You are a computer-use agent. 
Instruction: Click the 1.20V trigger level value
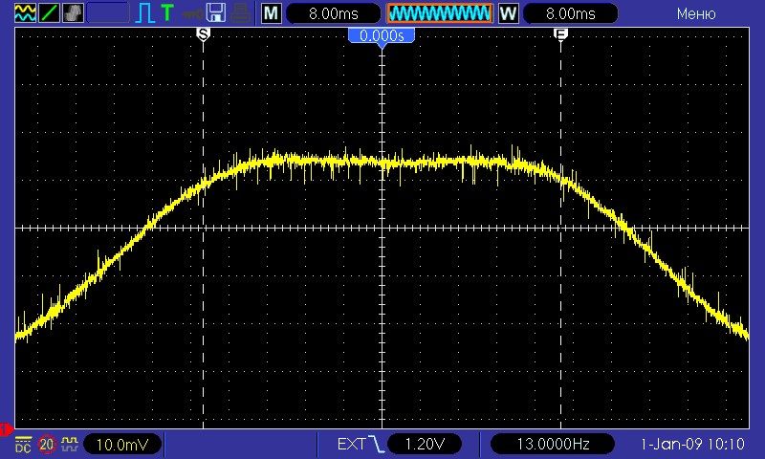coord(425,444)
